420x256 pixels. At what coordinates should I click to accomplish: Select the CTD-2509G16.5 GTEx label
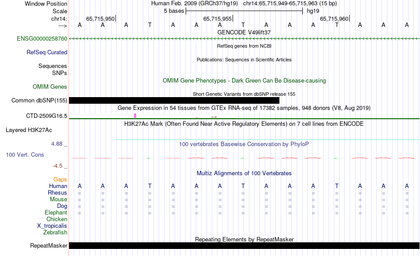tap(46, 116)
